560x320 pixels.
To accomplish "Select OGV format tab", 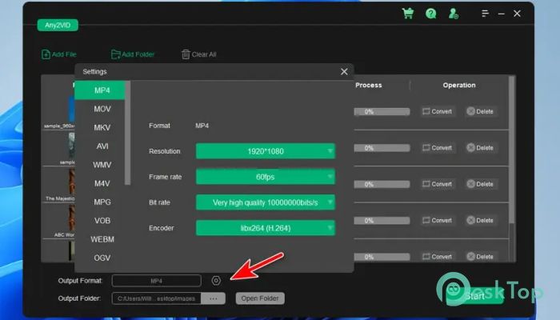I will pos(102,258).
